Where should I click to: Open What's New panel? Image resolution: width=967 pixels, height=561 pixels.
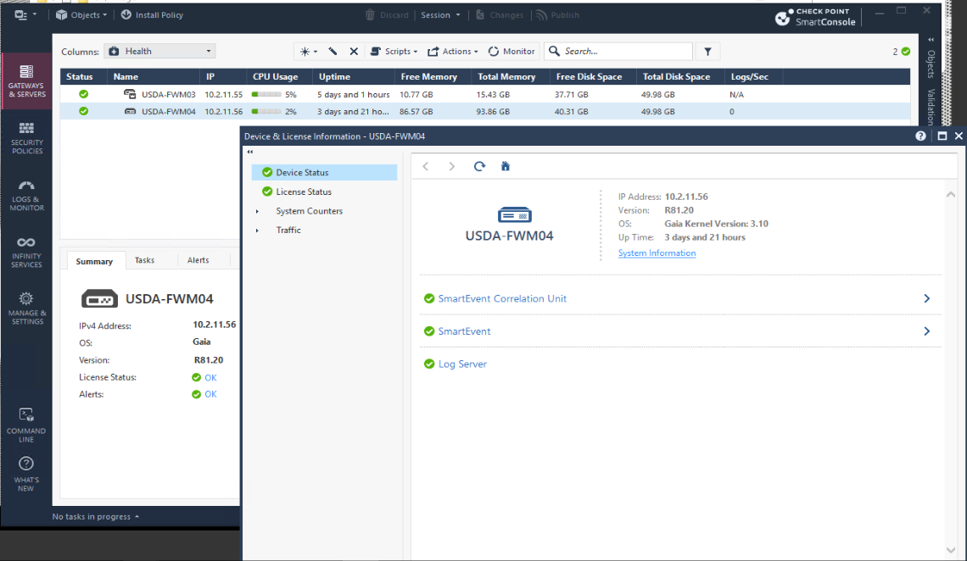(26, 474)
